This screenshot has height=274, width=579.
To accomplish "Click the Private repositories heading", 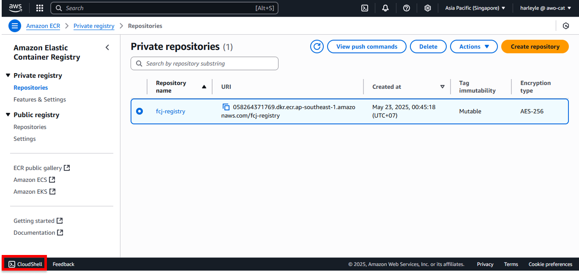I will pyautogui.click(x=175, y=47).
